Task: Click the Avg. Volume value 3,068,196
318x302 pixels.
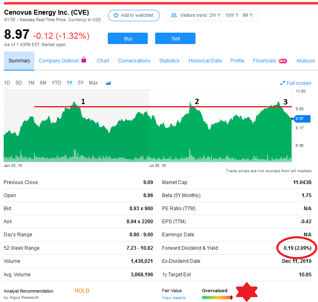Action: point(142,275)
